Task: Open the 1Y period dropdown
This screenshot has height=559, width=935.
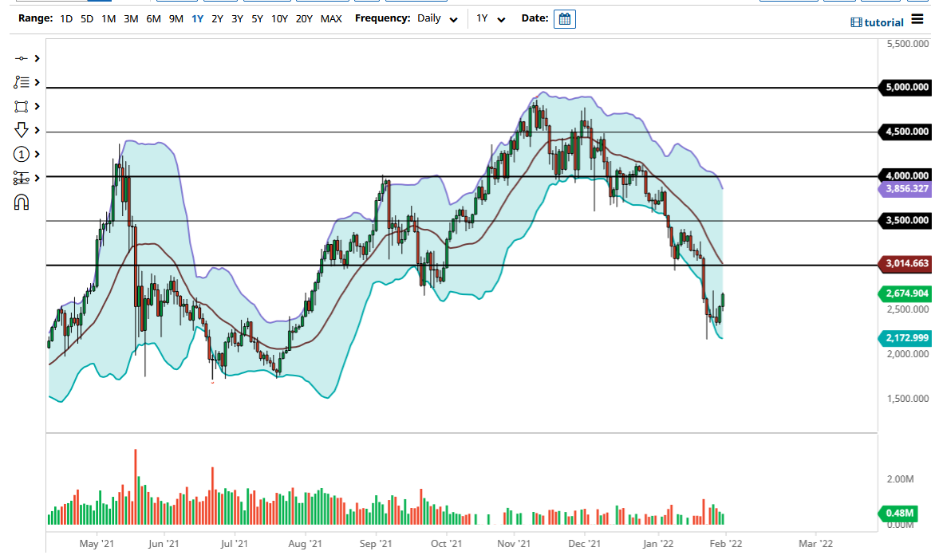Action: pos(491,18)
